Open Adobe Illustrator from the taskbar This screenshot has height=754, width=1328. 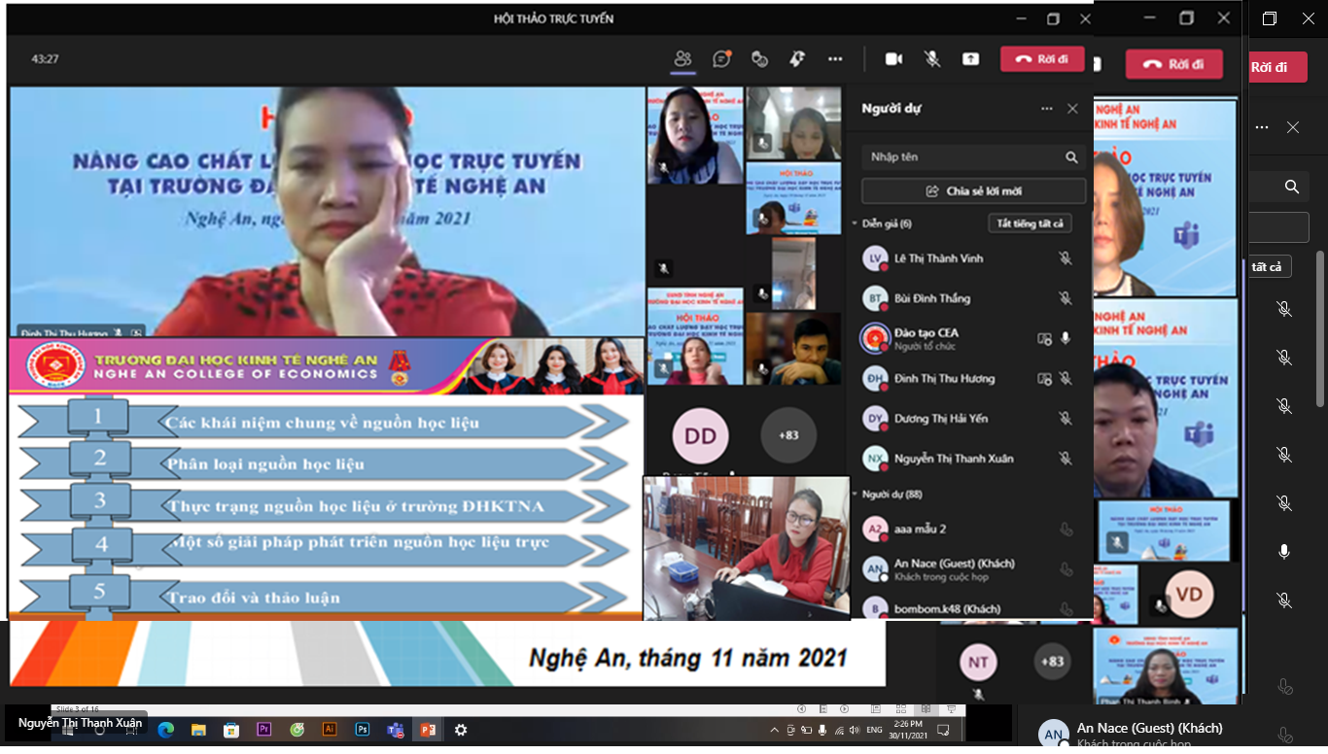330,730
